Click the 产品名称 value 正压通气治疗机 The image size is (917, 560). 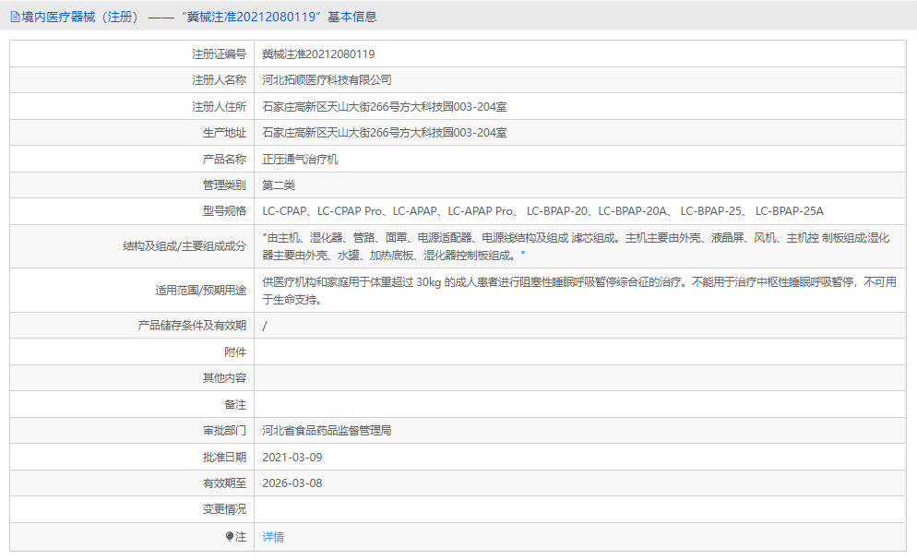(x=307, y=159)
